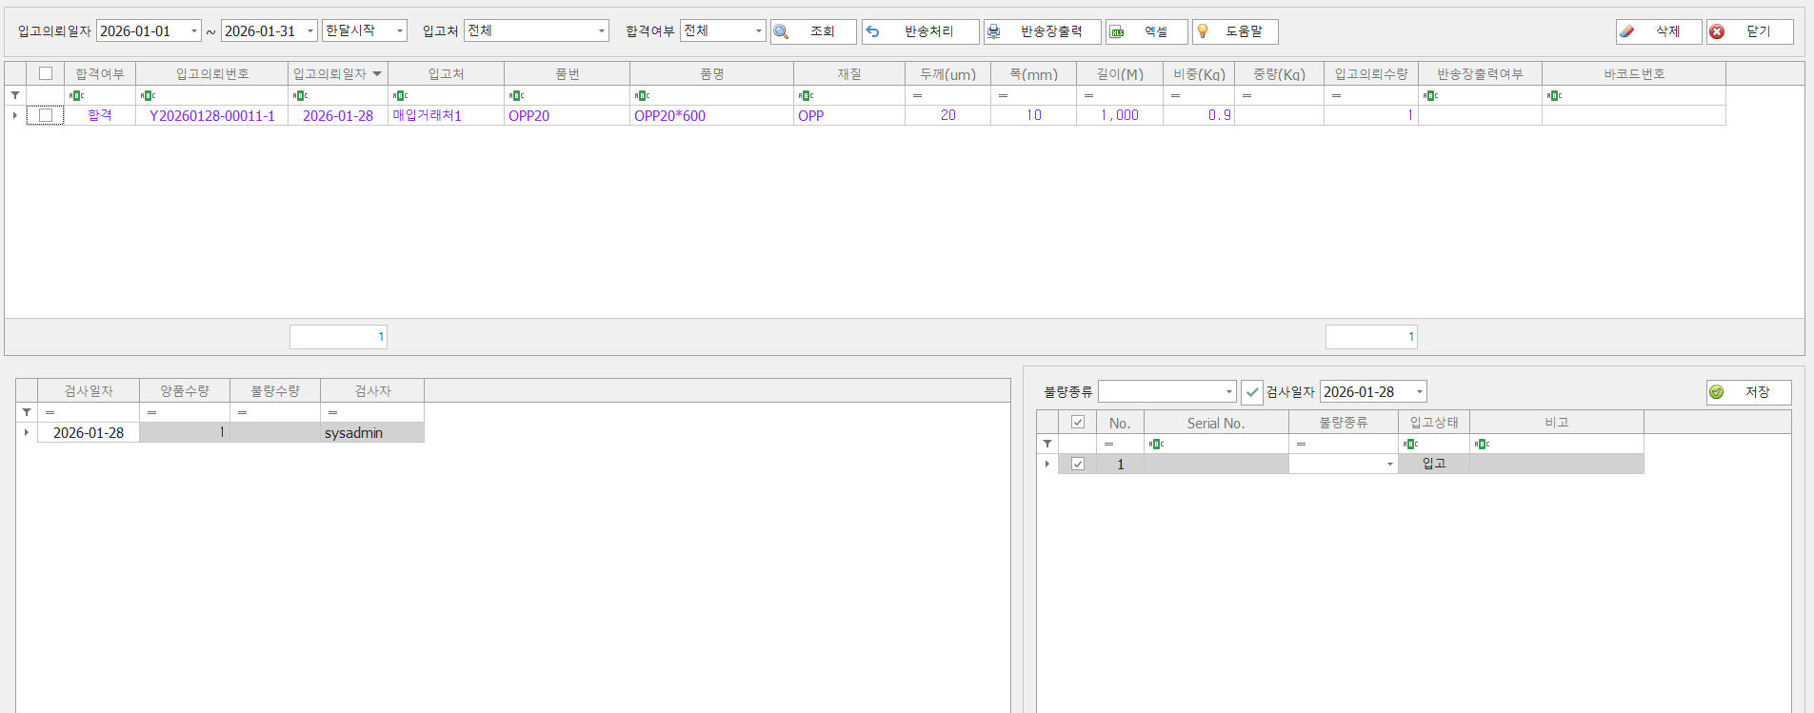Open the 한달시작 period preset dropdown
1814x713 pixels.
pyautogui.click(x=399, y=31)
